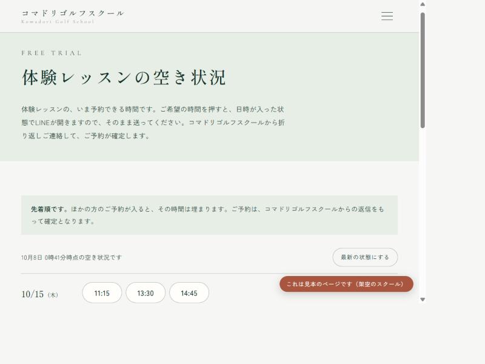Click the FREE TRIAL label

(52, 53)
